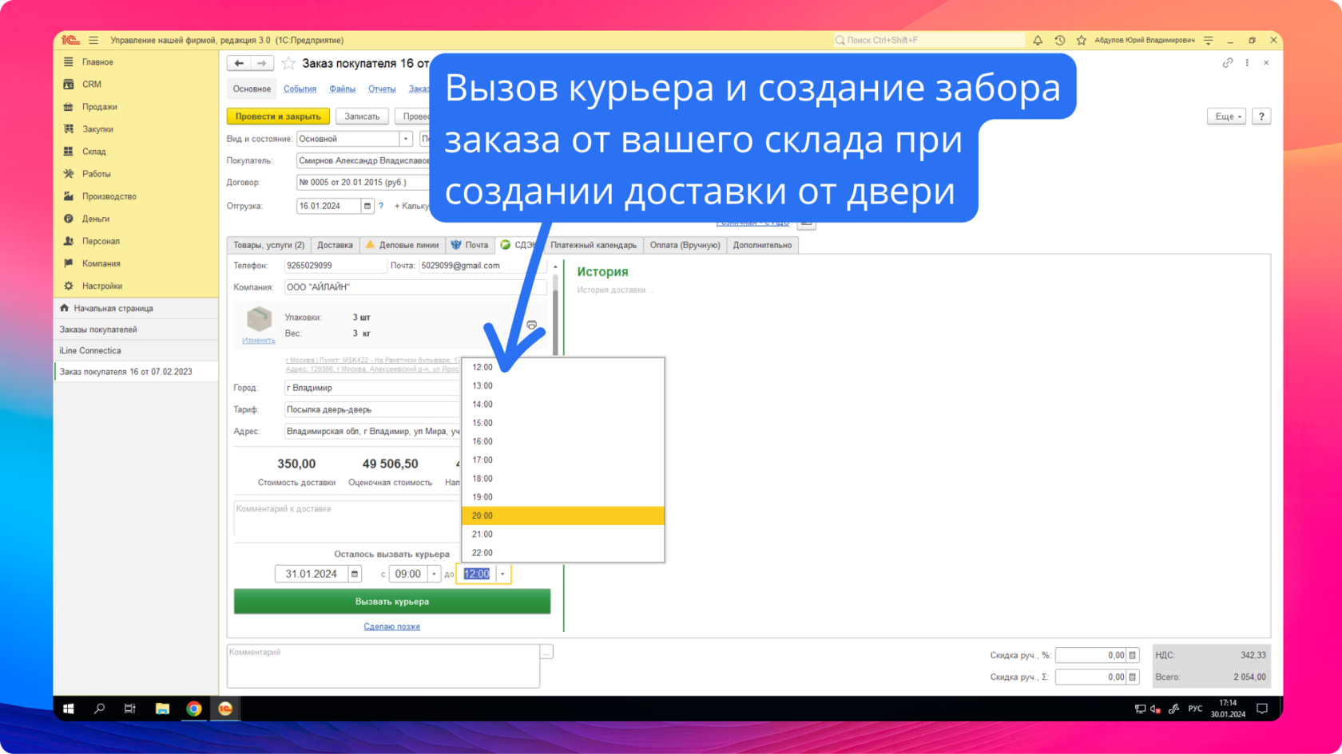The width and height of the screenshot is (1342, 754).
Task: Click the Комментарий к доставке field
Action: (346, 519)
